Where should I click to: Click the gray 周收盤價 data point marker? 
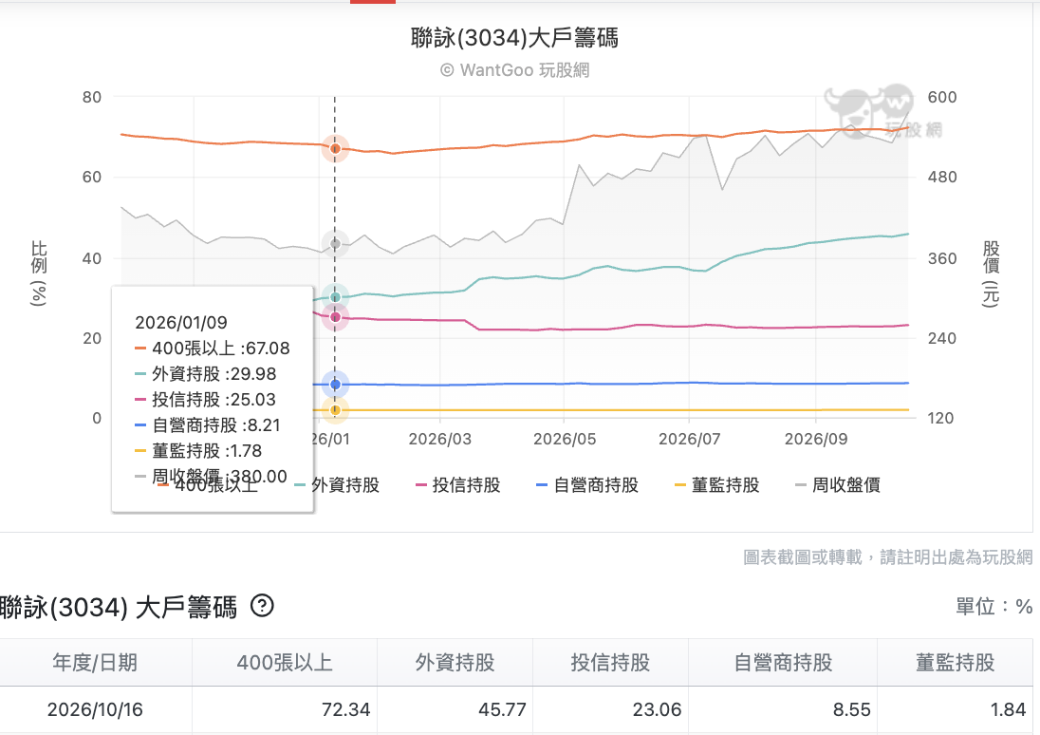click(335, 244)
